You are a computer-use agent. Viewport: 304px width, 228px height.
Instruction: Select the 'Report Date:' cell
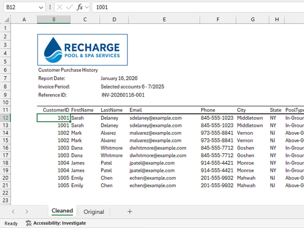52,78
